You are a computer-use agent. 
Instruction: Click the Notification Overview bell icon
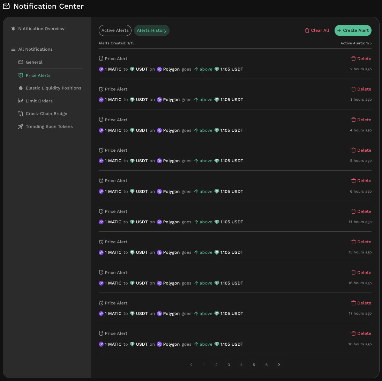pyautogui.click(x=13, y=29)
